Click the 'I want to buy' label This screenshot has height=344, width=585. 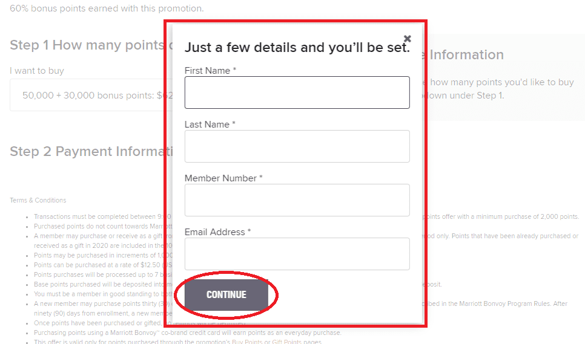click(x=37, y=71)
